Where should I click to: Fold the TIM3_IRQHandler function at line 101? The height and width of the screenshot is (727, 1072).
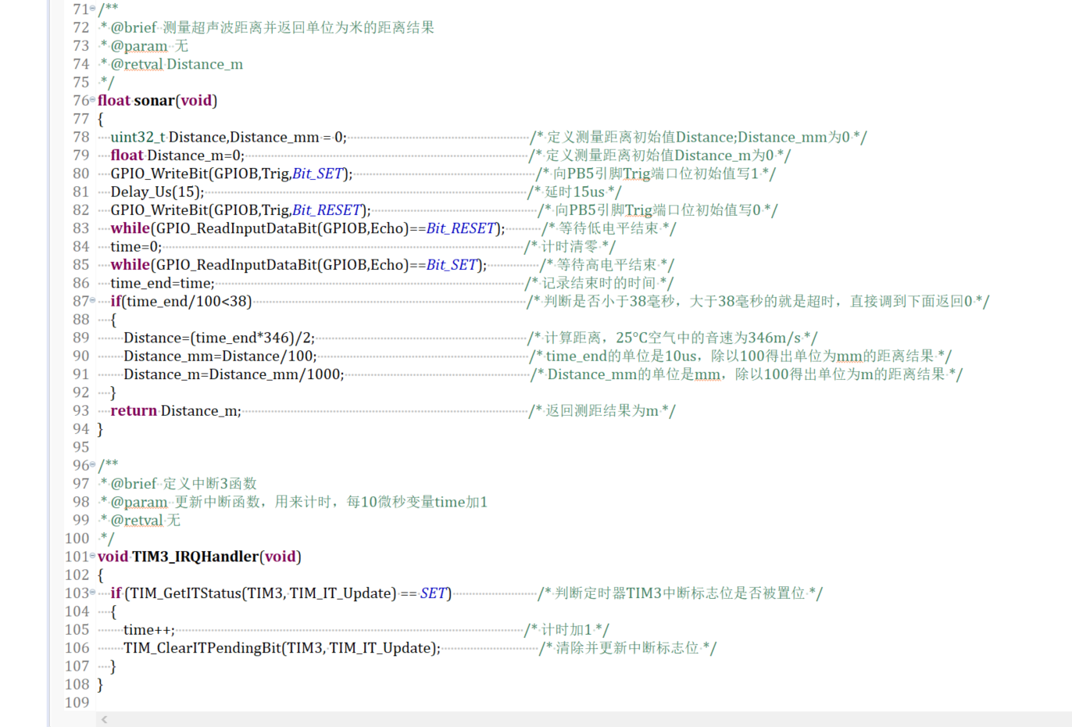(x=93, y=556)
